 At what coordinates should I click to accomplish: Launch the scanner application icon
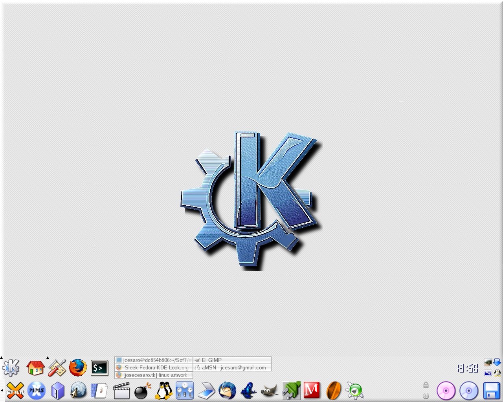point(206,391)
